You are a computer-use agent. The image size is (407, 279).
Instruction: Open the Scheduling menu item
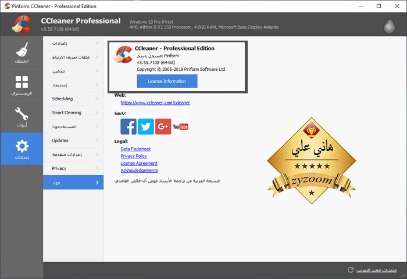tap(73, 99)
